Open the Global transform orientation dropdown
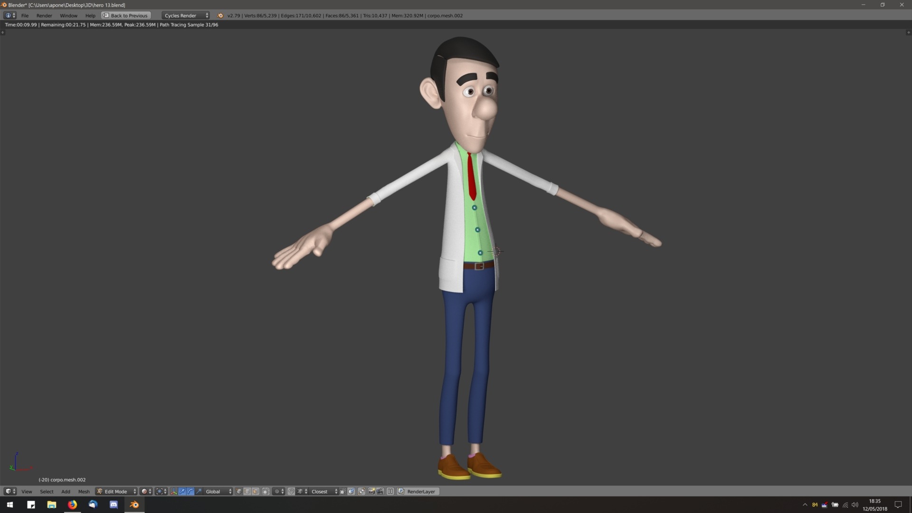The image size is (912, 513). click(x=218, y=492)
